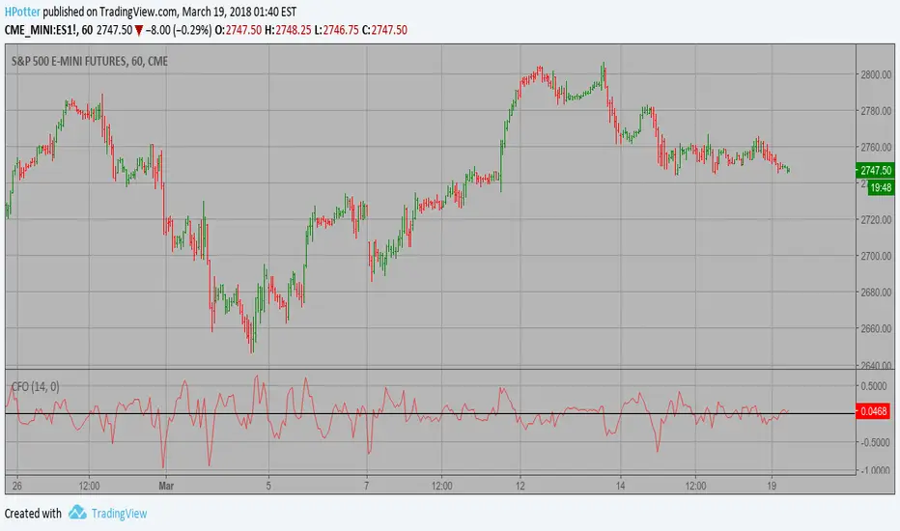This screenshot has width=900, height=531.
Task: Click the 5 date label on time axis
Action: click(268, 486)
